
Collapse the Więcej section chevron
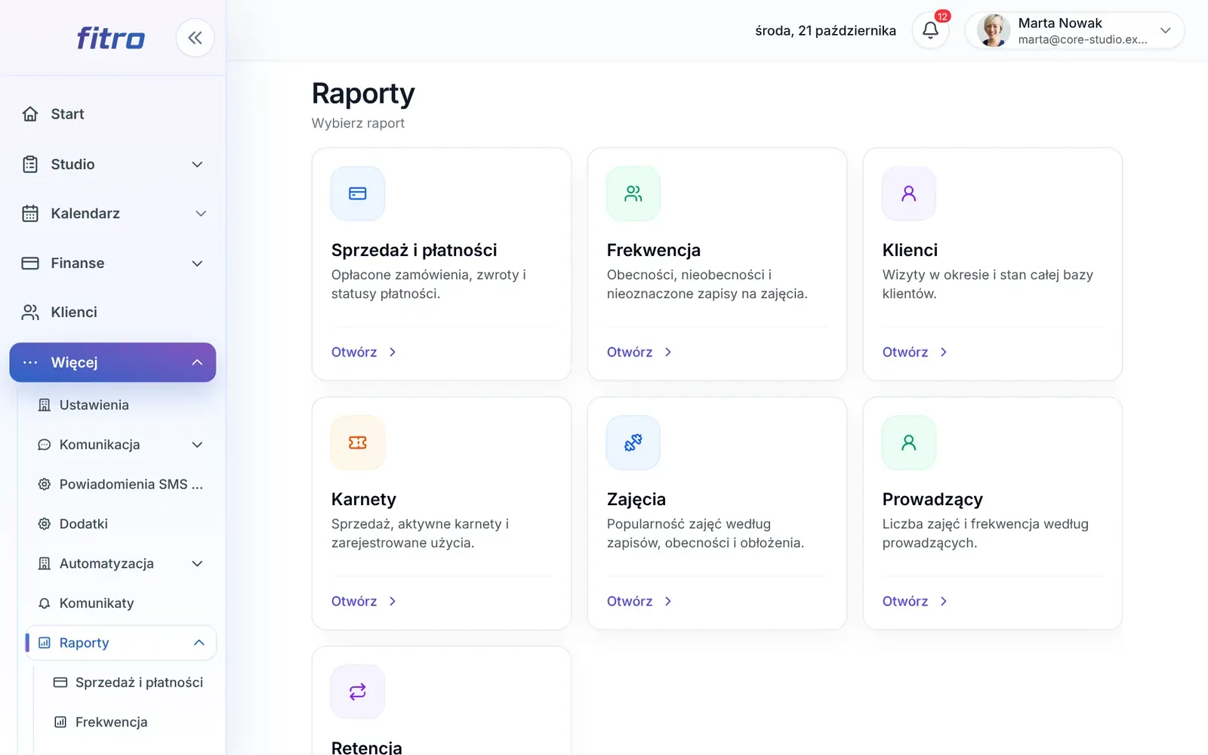(197, 362)
